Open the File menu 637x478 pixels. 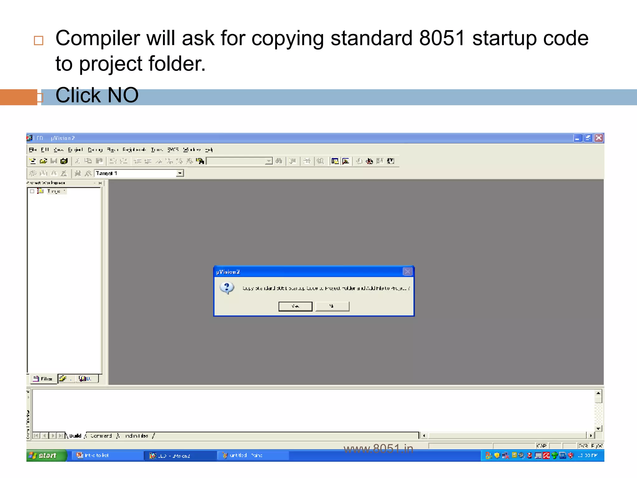[32, 150]
